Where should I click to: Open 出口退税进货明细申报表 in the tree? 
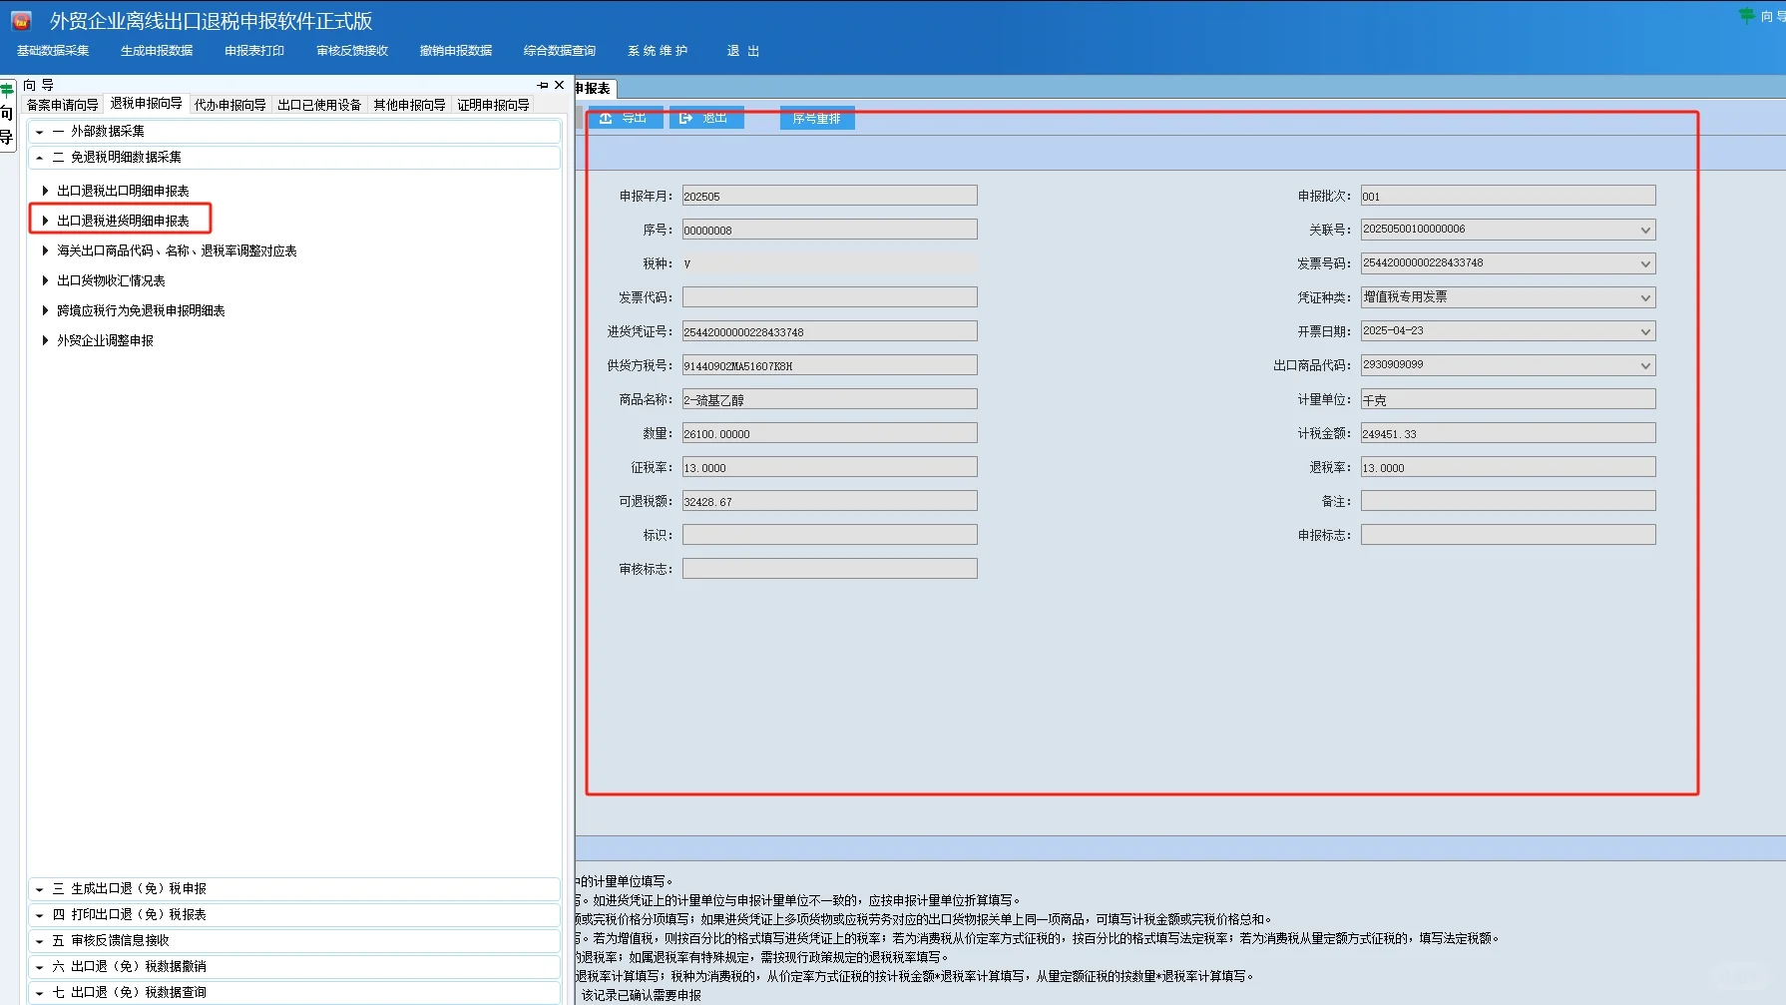click(123, 221)
